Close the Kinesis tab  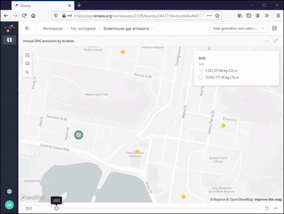69,6
